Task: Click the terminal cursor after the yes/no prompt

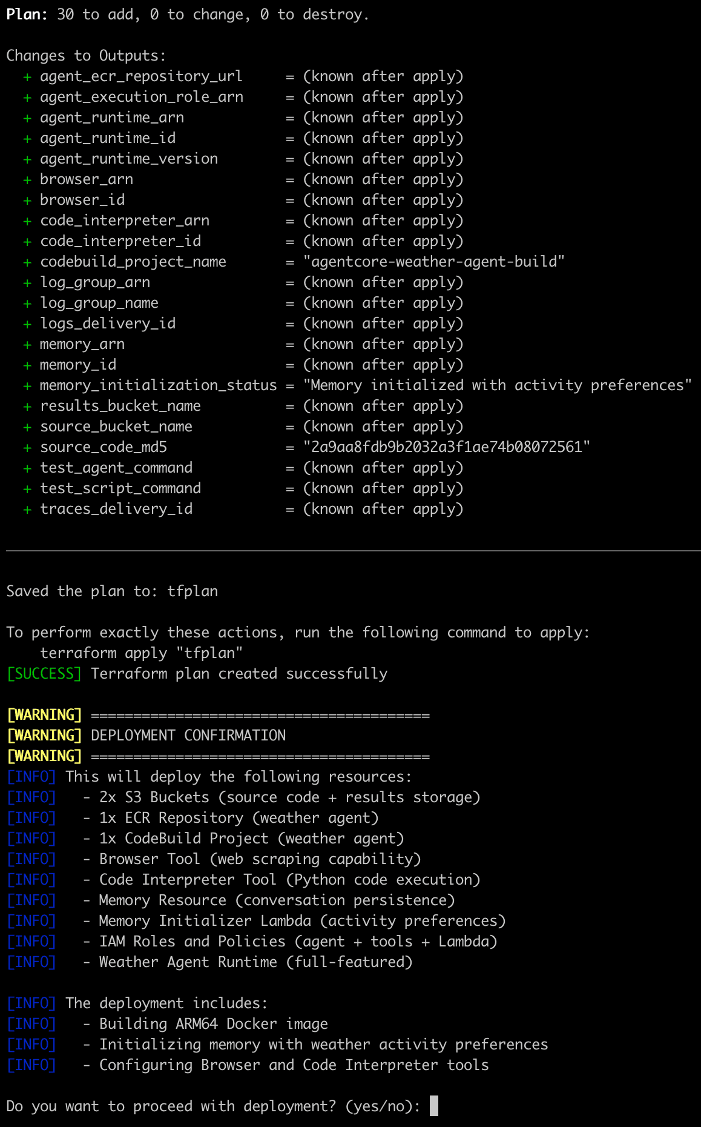Action: pos(433,1106)
